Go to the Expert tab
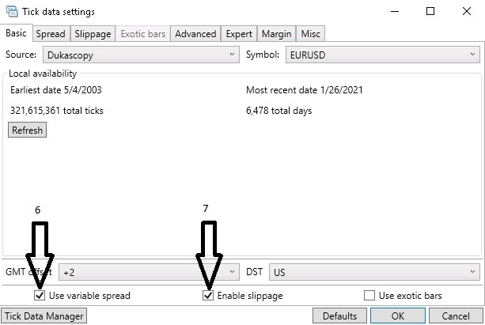Screen dimensions: 485x325 click(x=239, y=34)
